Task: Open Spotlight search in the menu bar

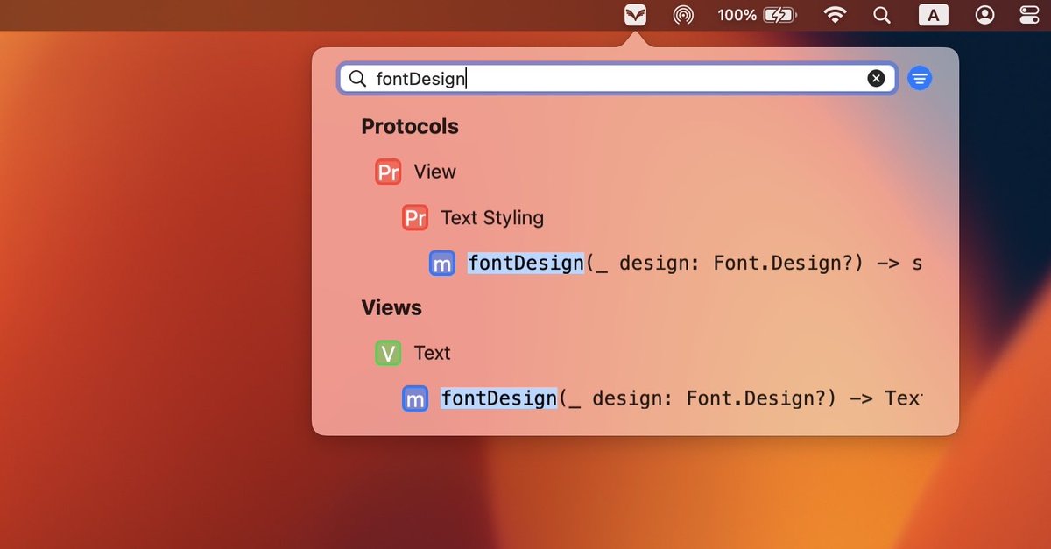Action: click(882, 15)
